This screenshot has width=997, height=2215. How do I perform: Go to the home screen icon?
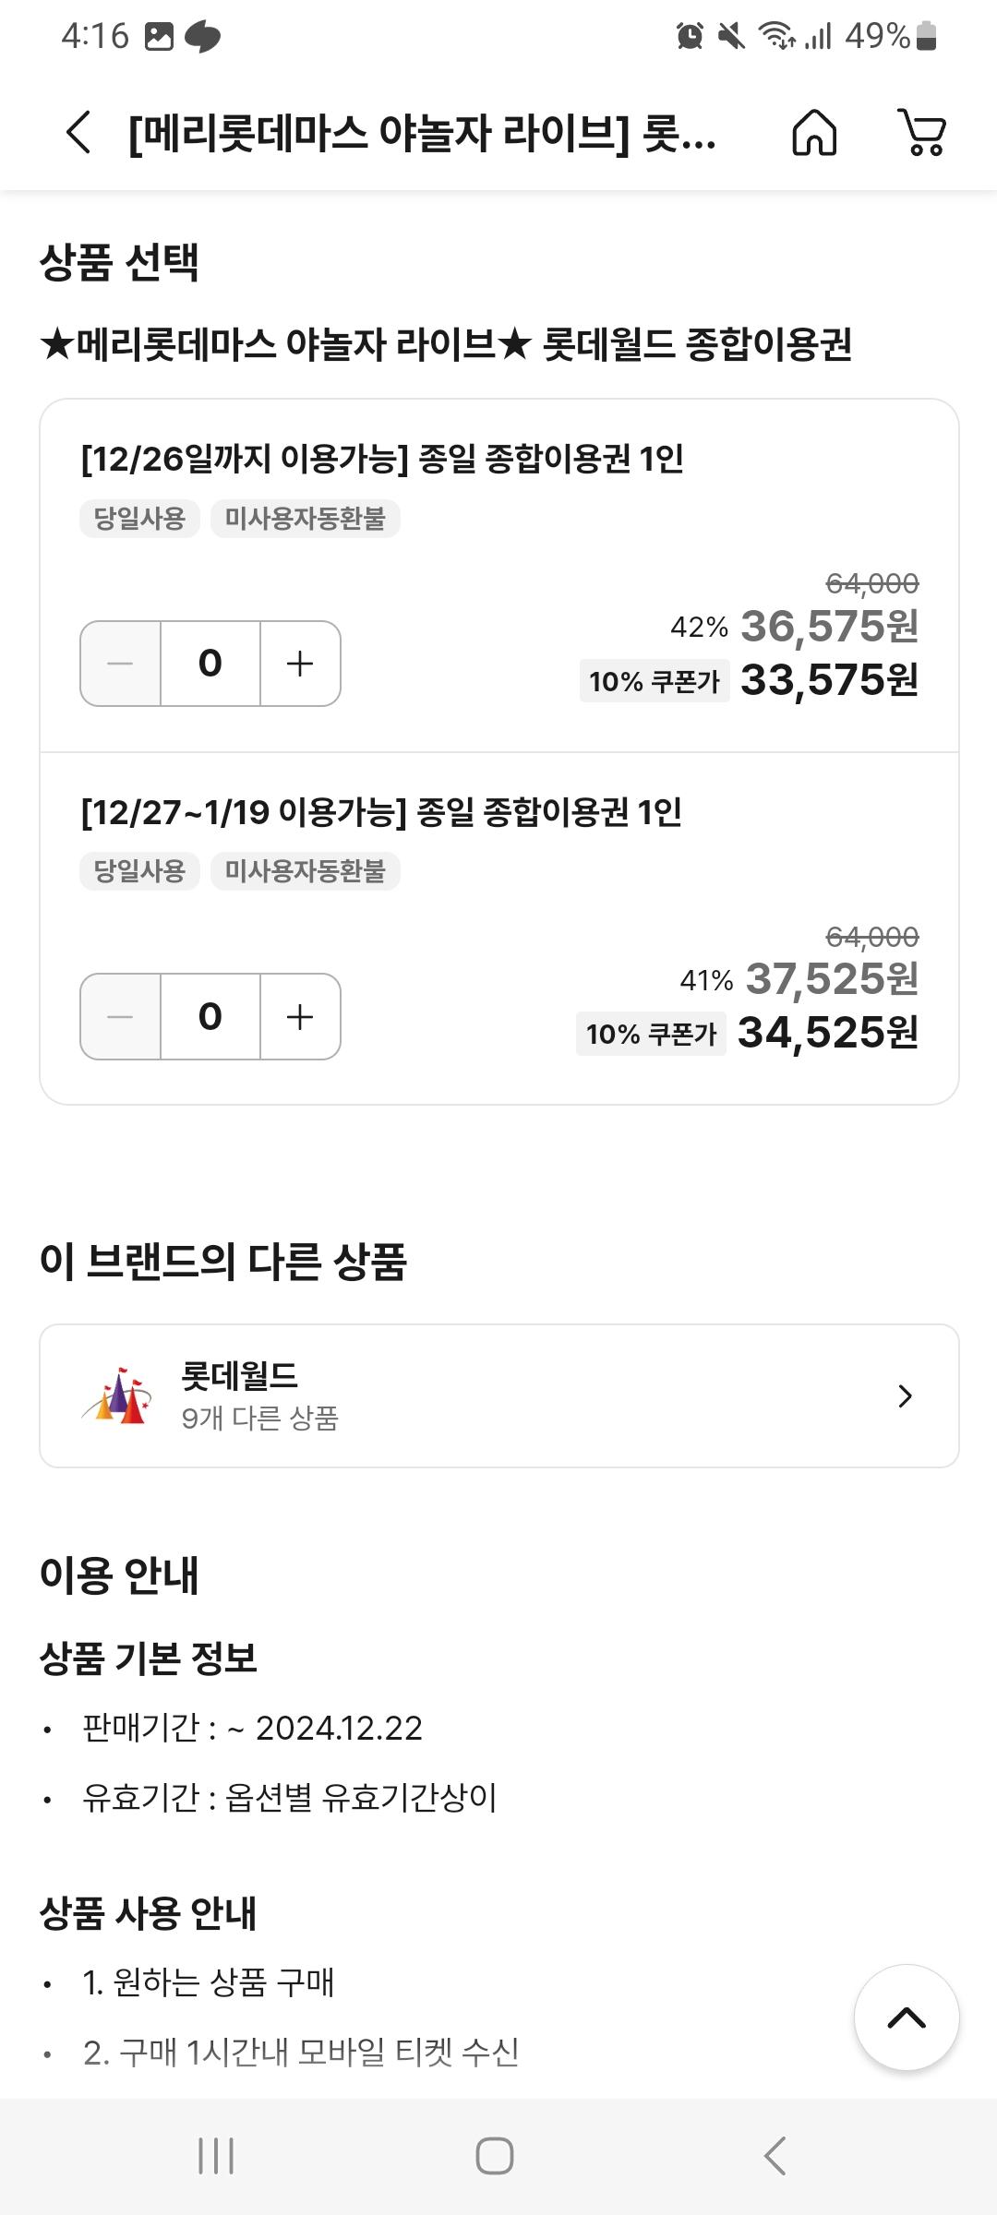coord(814,133)
